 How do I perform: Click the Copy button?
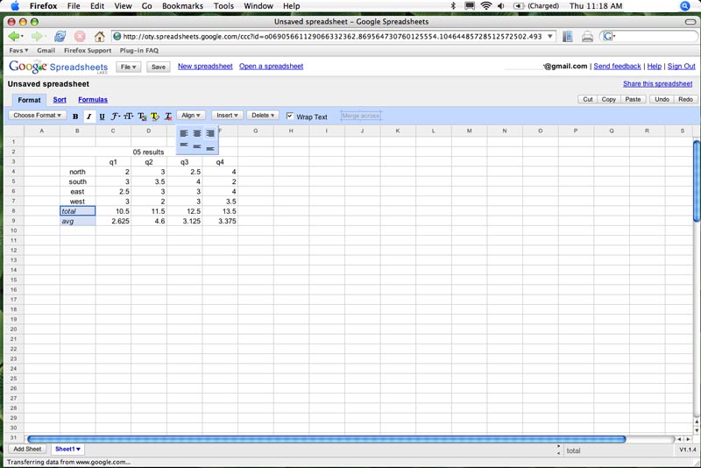tap(608, 99)
